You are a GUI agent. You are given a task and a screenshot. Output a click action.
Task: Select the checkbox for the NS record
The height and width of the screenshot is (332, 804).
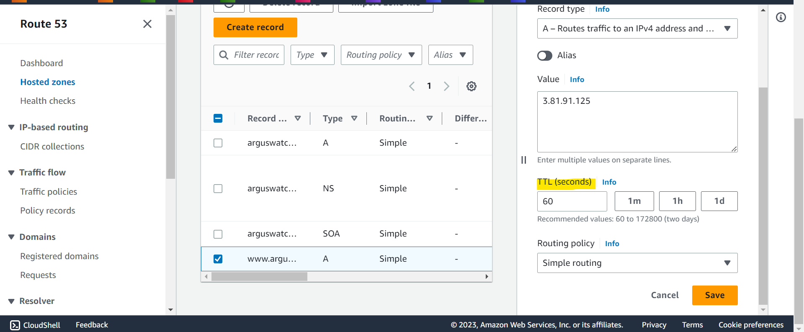tap(218, 189)
